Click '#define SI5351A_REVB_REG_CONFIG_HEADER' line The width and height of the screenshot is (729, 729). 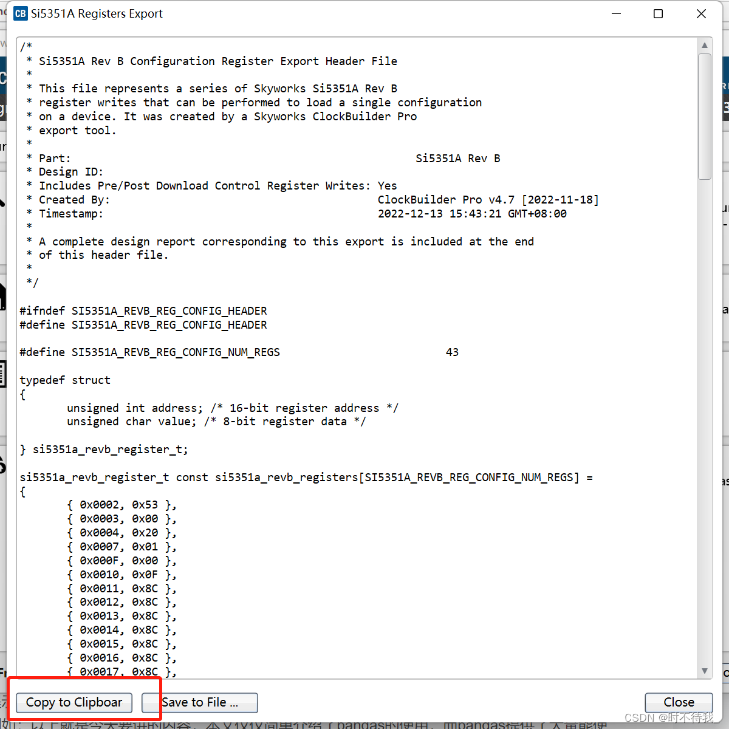pos(143,325)
